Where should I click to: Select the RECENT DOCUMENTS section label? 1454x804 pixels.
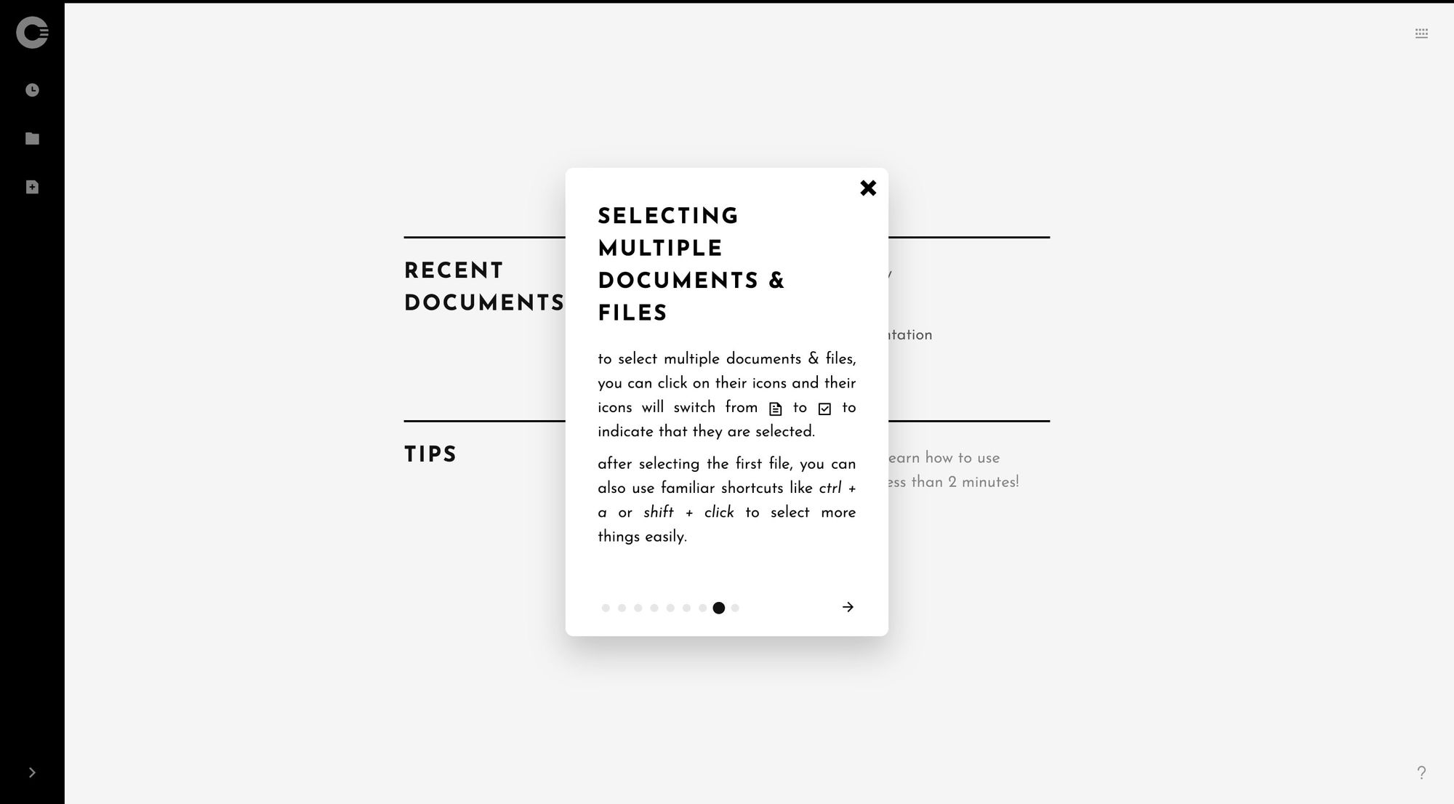[x=485, y=287]
